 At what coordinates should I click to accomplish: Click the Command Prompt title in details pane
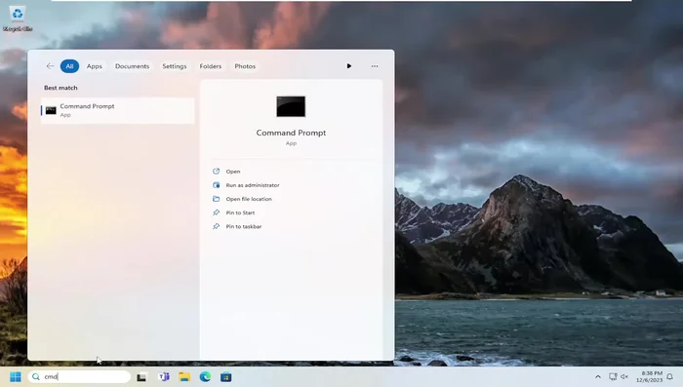[x=291, y=133]
